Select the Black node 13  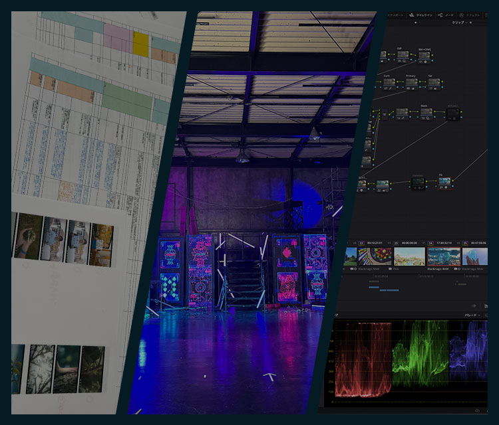[426, 113]
